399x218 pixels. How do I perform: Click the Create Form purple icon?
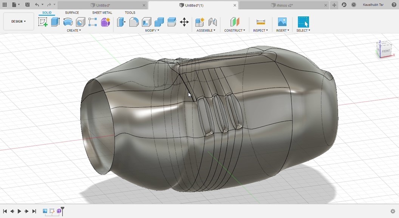coord(105,22)
